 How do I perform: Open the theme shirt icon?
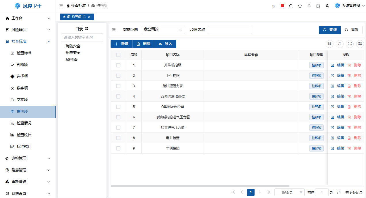(x=300, y=6)
